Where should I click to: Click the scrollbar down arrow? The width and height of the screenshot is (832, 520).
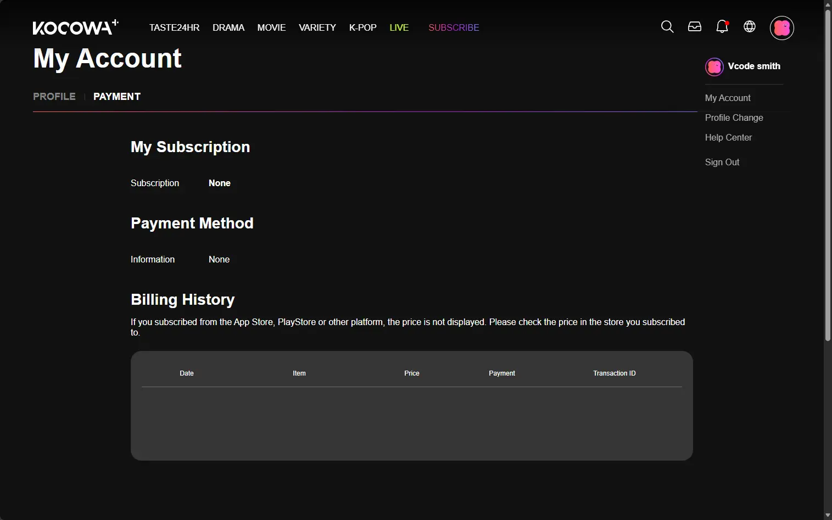point(828,515)
